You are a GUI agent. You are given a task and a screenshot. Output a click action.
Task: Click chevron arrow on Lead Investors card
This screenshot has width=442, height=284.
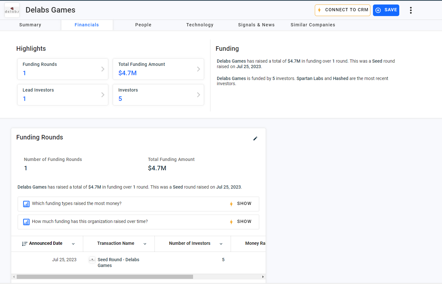(x=103, y=95)
